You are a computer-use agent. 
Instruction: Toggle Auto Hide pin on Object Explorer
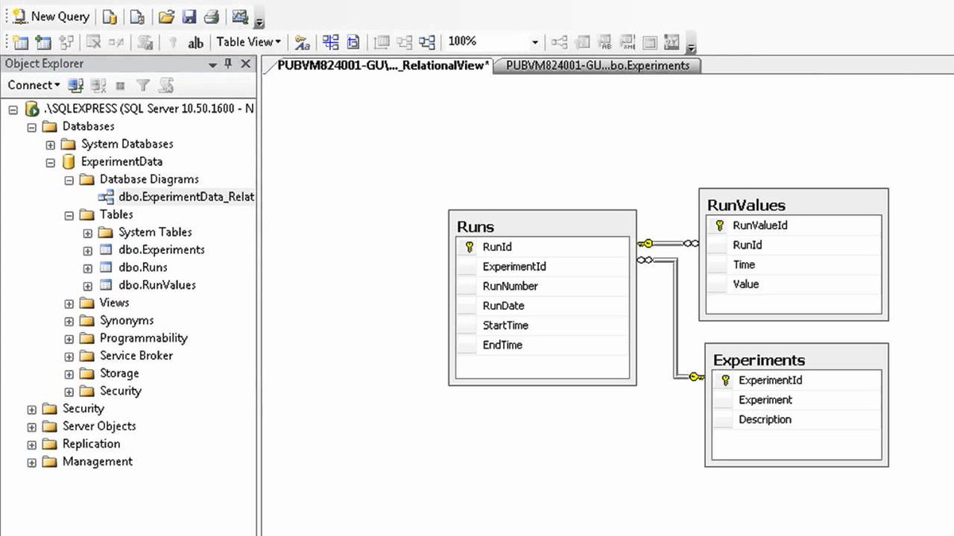[x=229, y=64]
